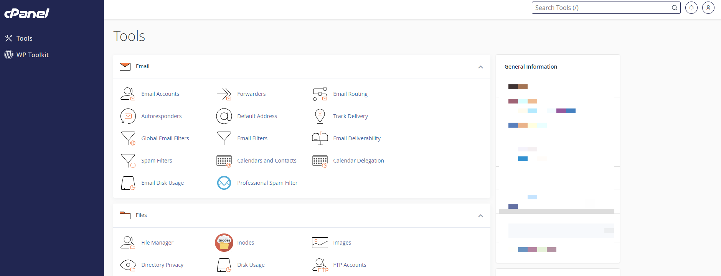The height and width of the screenshot is (276, 721).
Task: Click the Spam Filters funnel icon
Action: click(x=128, y=161)
